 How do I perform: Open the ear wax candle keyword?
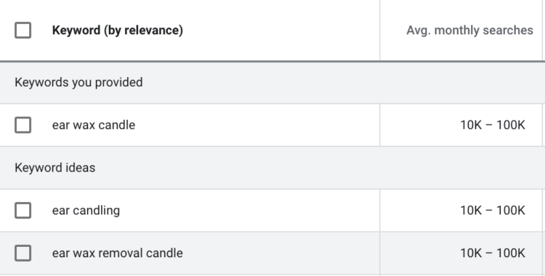point(94,125)
